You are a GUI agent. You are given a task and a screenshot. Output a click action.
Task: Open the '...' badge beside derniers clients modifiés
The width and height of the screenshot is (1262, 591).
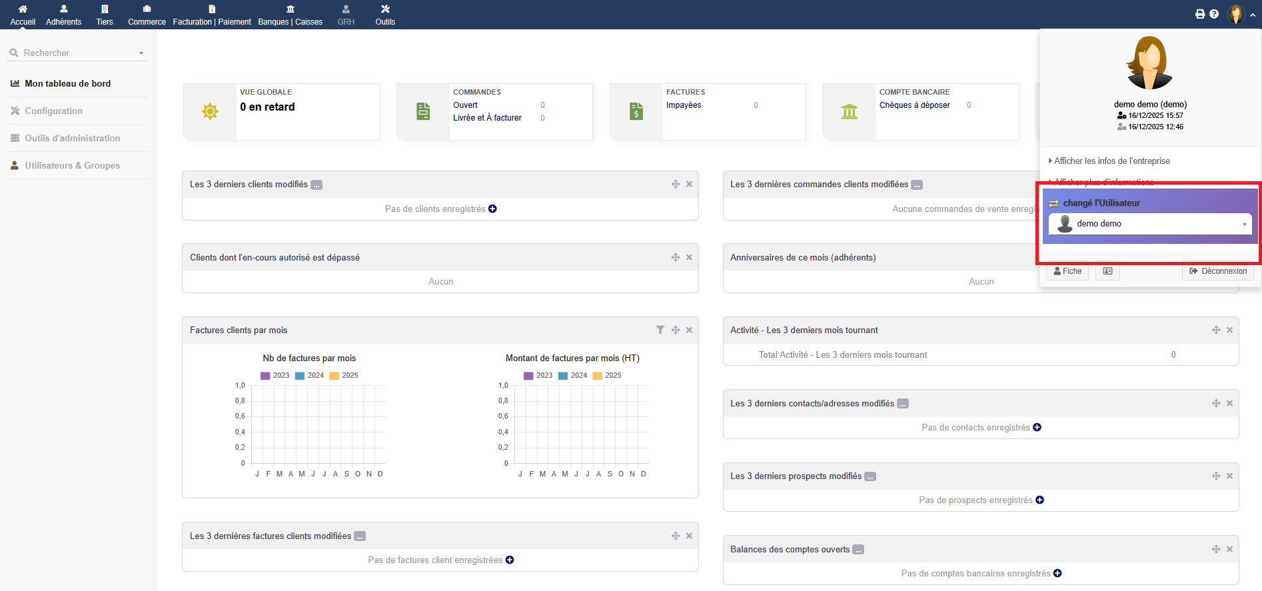coord(316,185)
